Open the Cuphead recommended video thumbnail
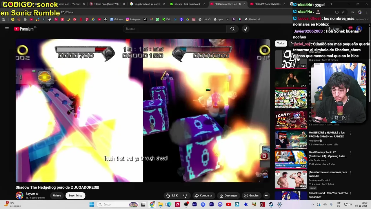 point(291,99)
